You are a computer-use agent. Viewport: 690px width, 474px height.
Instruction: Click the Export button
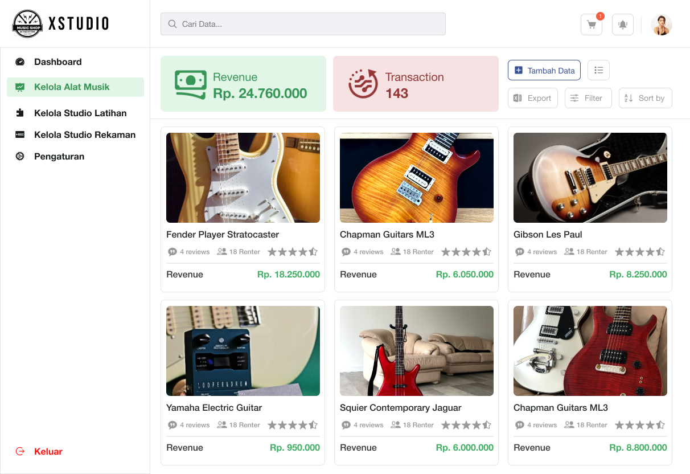pyautogui.click(x=532, y=98)
